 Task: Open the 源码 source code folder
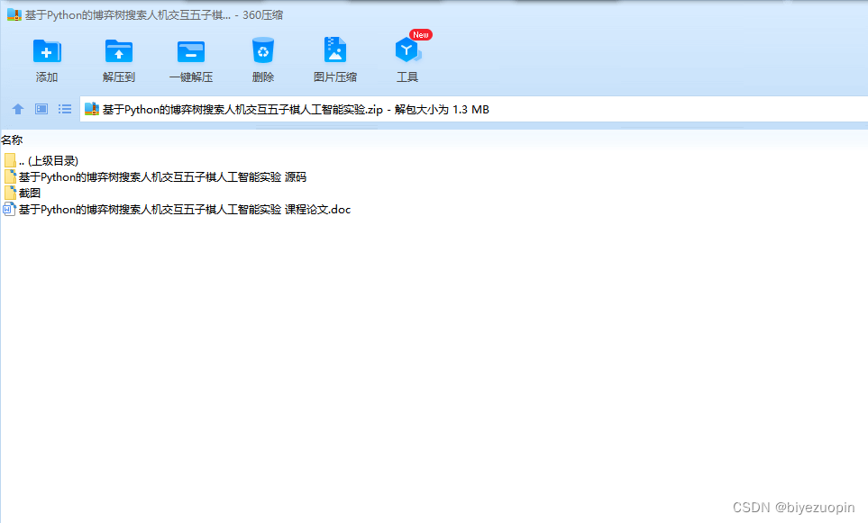point(162,176)
